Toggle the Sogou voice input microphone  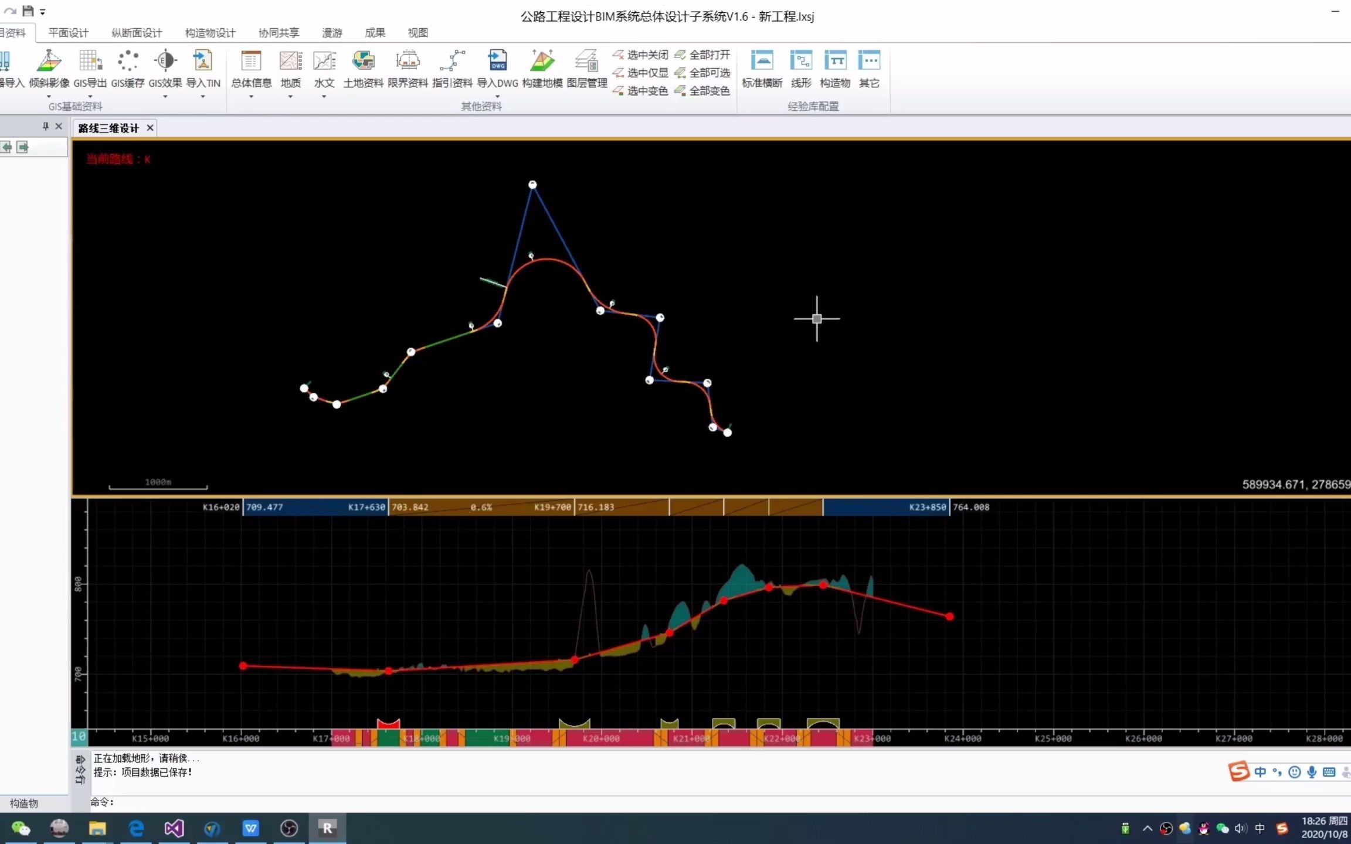[x=1312, y=772]
